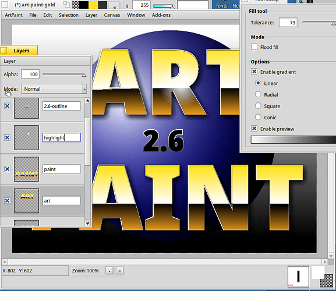Viewport: 336px width, 291px height.
Task: Click layer list scroll up arrow
Action: (x=87, y=101)
